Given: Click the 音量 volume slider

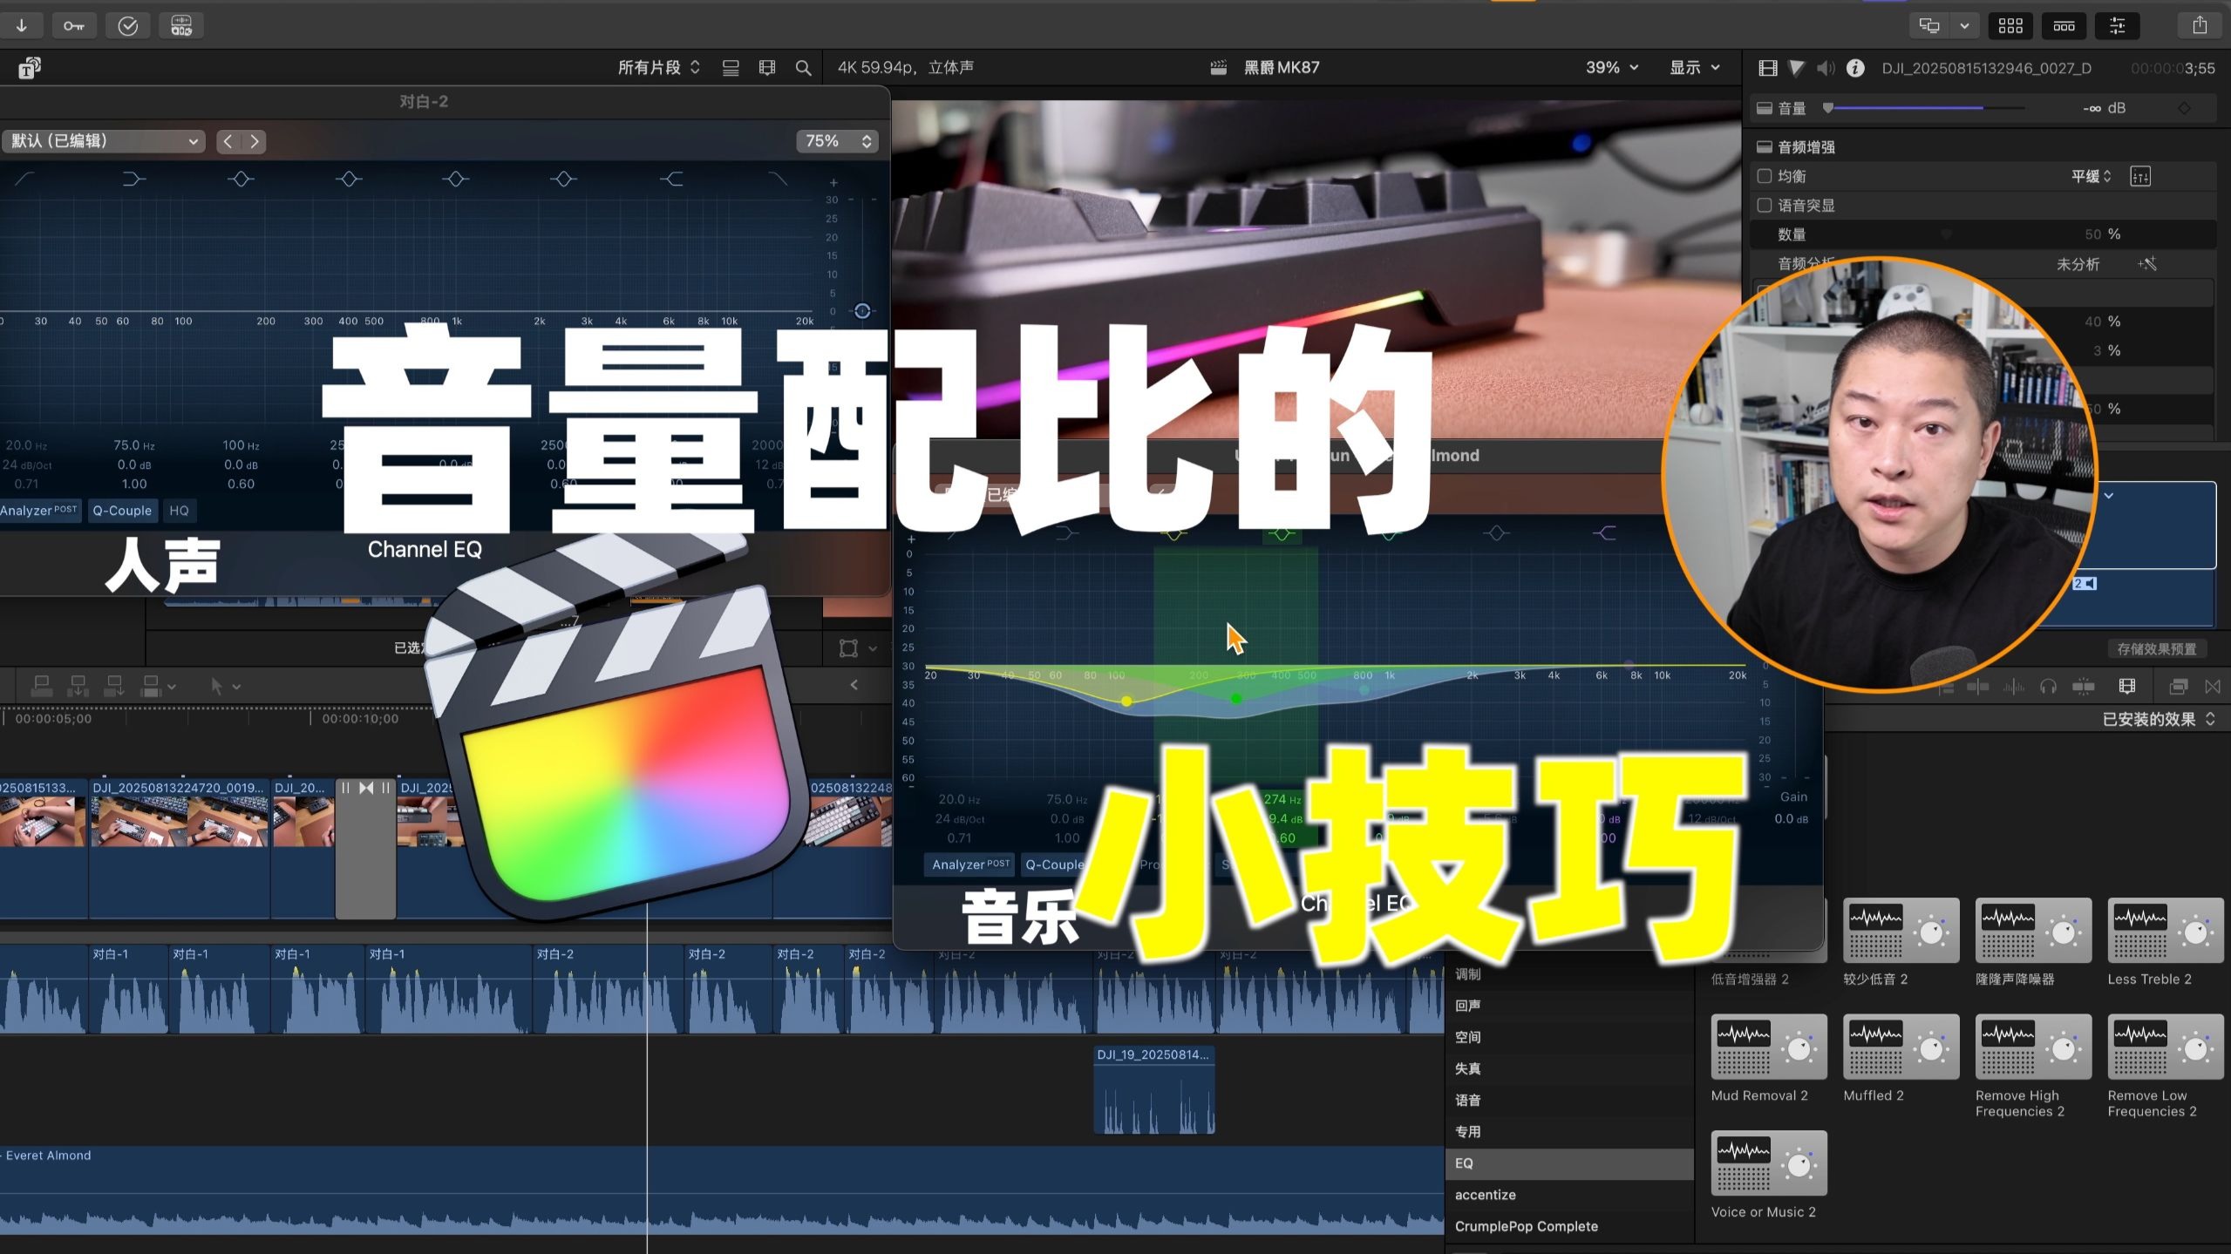Looking at the screenshot, I should pos(1925,108).
